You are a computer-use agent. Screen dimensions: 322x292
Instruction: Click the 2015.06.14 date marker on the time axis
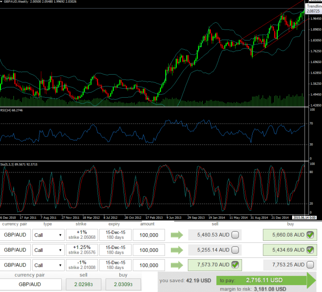[307, 217]
